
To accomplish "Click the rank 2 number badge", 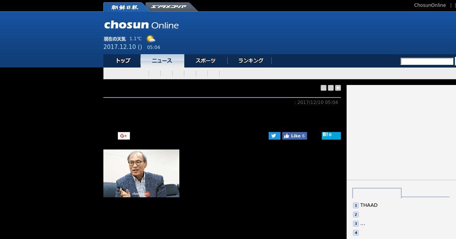I will point(356,215).
